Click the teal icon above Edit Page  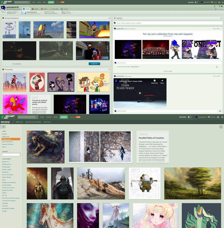pyautogui.click(x=222, y=6)
